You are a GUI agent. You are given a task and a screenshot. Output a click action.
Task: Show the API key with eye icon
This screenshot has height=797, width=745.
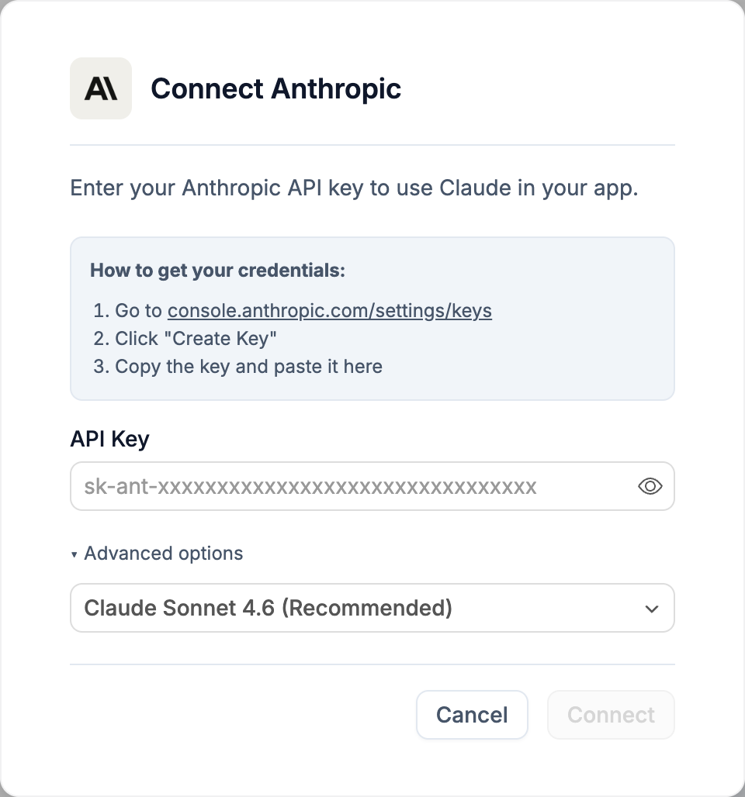pos(650,486)
